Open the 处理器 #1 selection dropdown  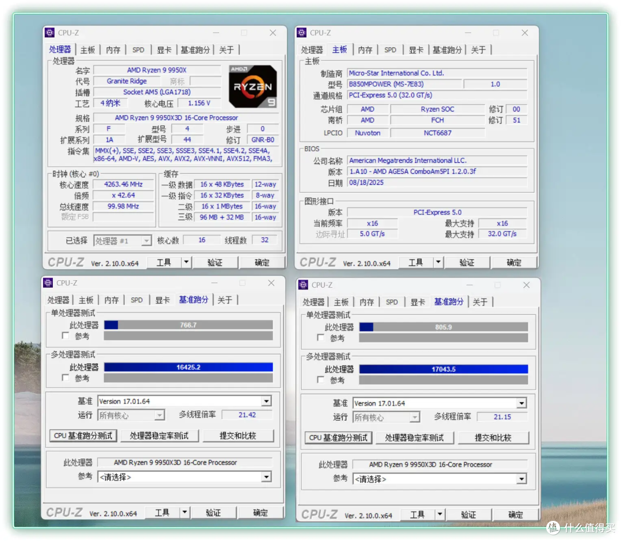[x=122, y=241]
